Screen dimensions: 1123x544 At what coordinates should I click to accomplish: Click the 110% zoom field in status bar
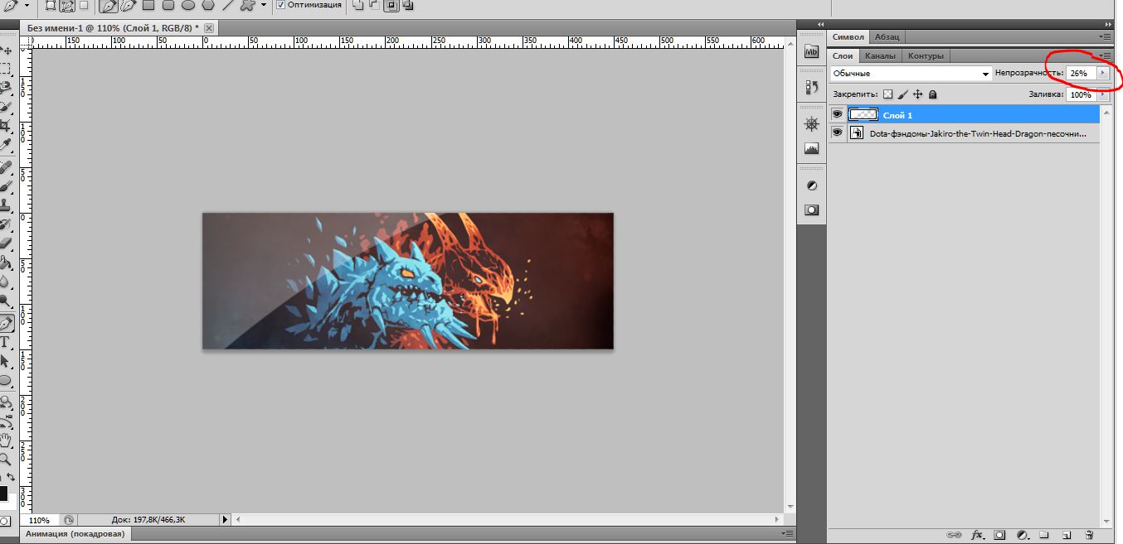click(40, 520)
